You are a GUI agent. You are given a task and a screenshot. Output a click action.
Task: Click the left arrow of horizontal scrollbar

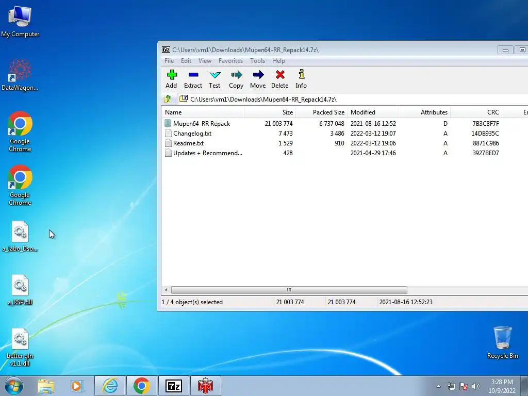pos(166,290)
